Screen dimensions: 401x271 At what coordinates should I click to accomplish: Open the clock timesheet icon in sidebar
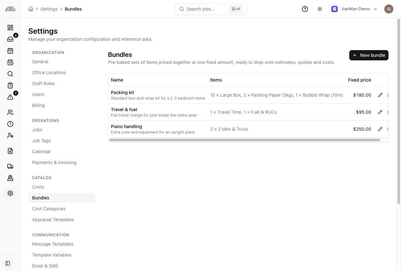[x=10, y=124]
